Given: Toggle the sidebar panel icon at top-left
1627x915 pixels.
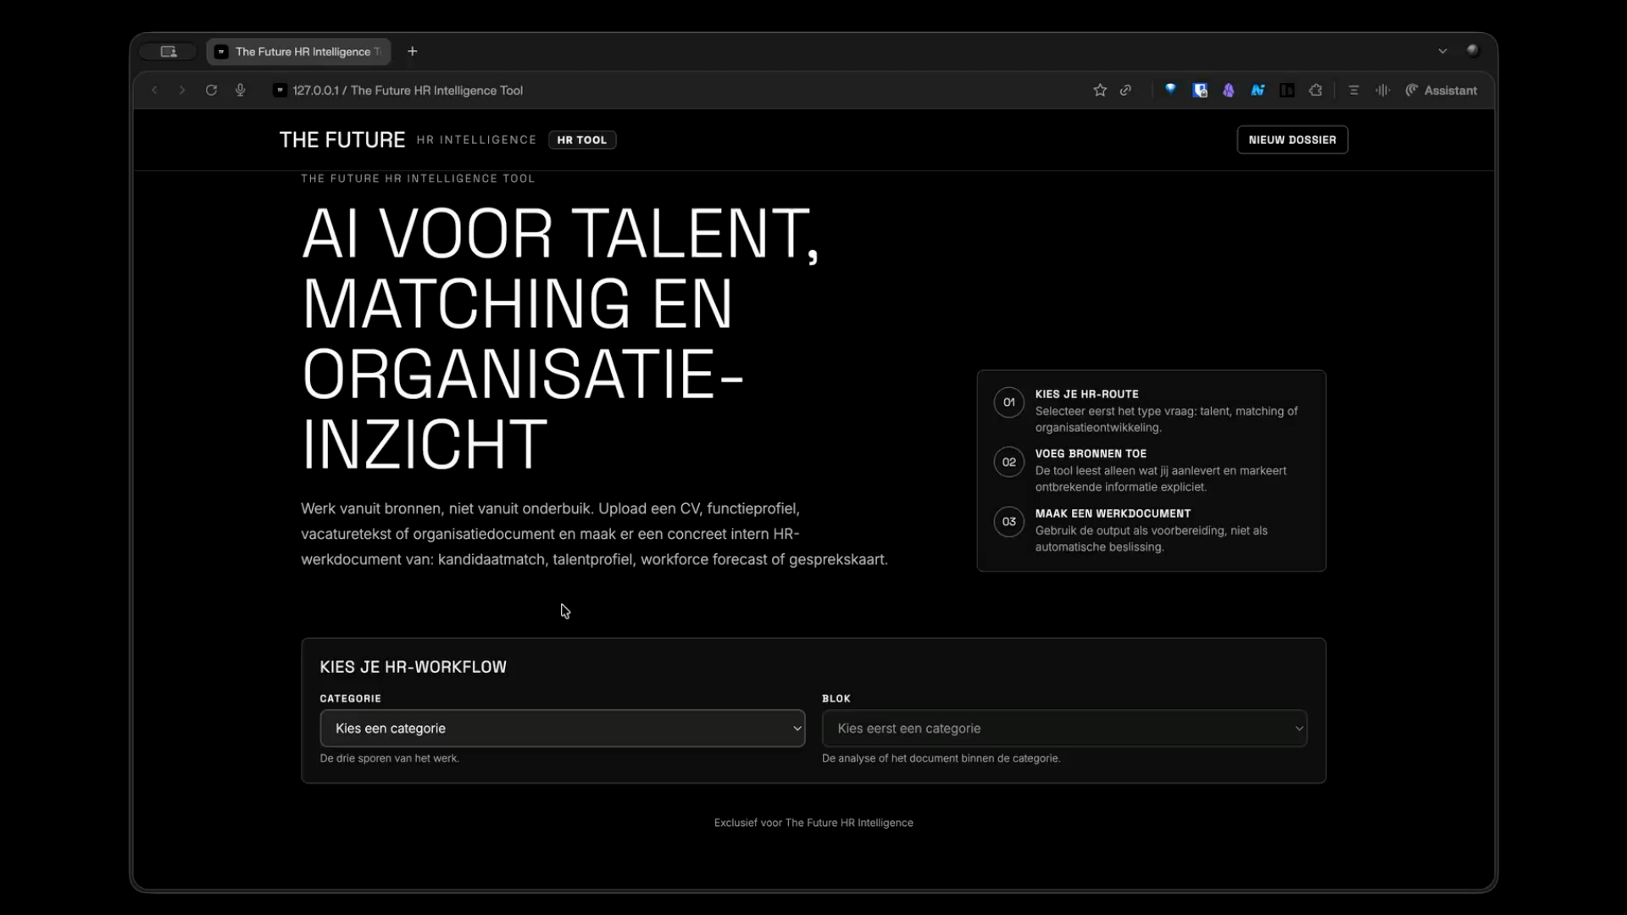Looking at the screenshot, I should [169, 52].
